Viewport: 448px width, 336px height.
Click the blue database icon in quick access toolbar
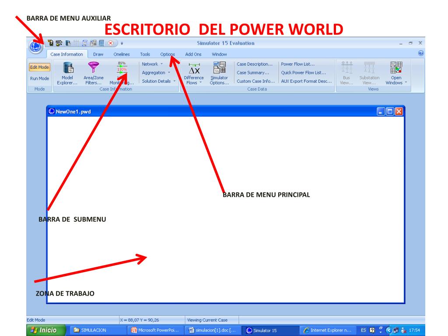tap(68, 43)
